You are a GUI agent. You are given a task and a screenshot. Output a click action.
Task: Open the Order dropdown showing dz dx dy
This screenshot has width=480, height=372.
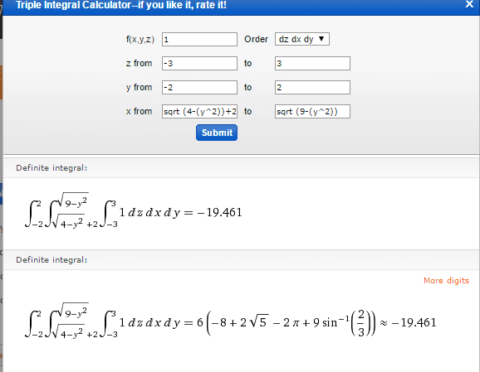[302, 39]
